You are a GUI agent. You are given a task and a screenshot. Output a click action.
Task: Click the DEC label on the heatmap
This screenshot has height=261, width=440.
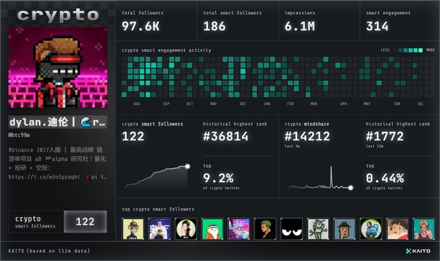(243, 104)
